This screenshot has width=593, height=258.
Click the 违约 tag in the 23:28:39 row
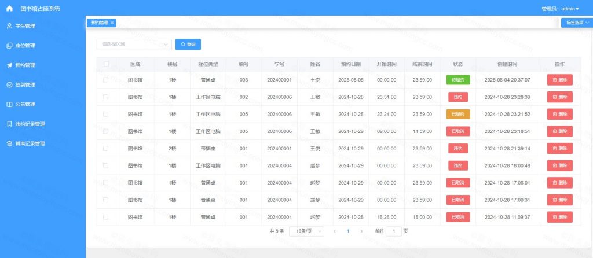click(x=458, y=97)
